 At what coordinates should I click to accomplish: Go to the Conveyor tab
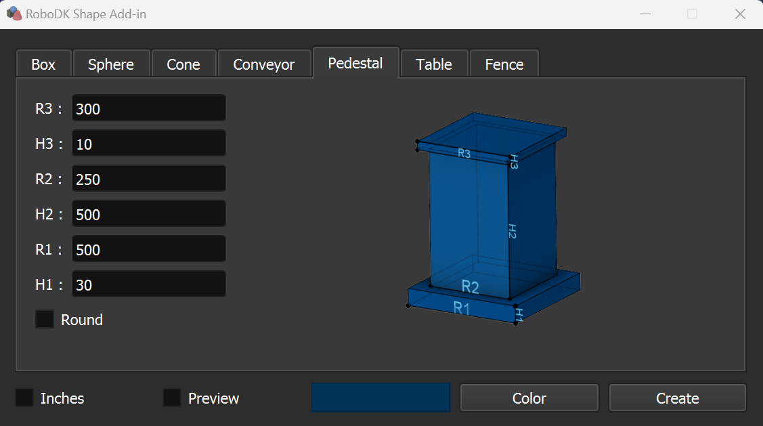tap(264, 64)
